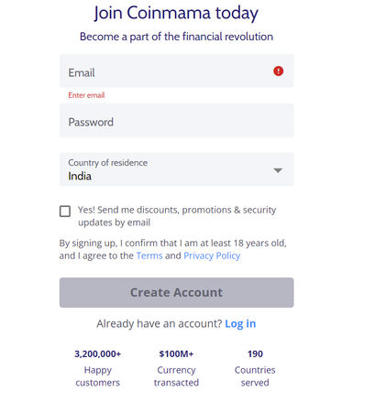Click the 'Join Coinmama today' heading
The height and width of the screenshot is (413, 375).
(x=176, y=13)
